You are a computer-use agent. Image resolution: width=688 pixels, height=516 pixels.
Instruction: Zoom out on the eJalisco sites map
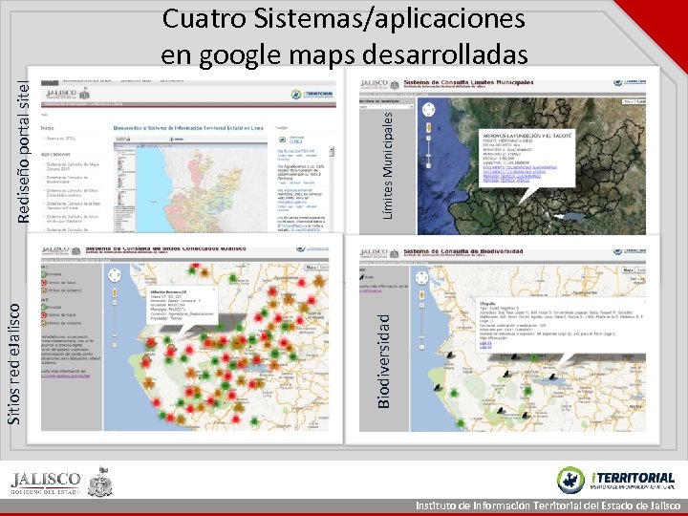pos(115,345)
